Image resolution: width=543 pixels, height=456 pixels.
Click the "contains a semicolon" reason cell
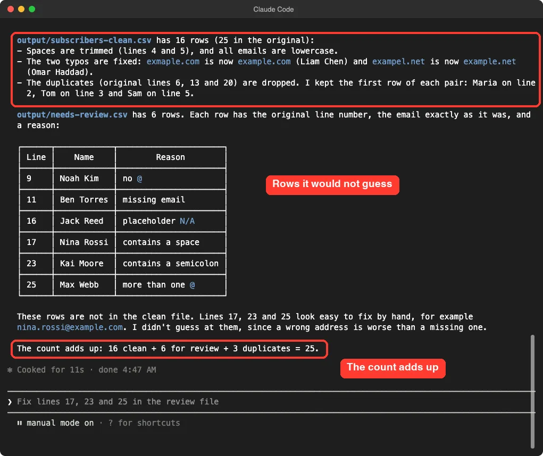(x=170, y=263)
